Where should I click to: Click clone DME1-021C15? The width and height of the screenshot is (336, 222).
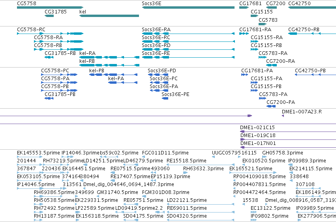tap(288, 132)
